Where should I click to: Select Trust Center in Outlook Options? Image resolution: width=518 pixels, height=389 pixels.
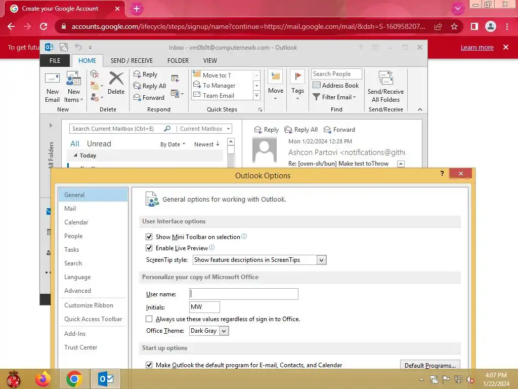pos(93,347)
